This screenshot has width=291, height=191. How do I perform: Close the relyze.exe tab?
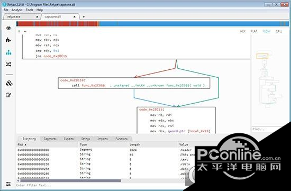[37, 17]
